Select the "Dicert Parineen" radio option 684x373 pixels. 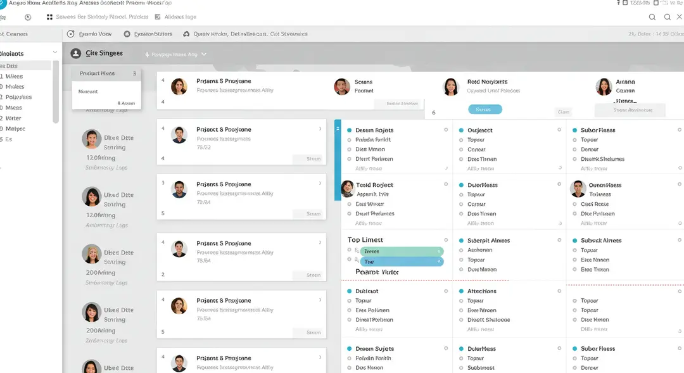pos(350,159)
